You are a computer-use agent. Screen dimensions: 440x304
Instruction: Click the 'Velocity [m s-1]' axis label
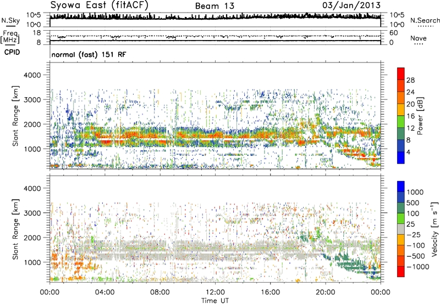click(435, 229)
